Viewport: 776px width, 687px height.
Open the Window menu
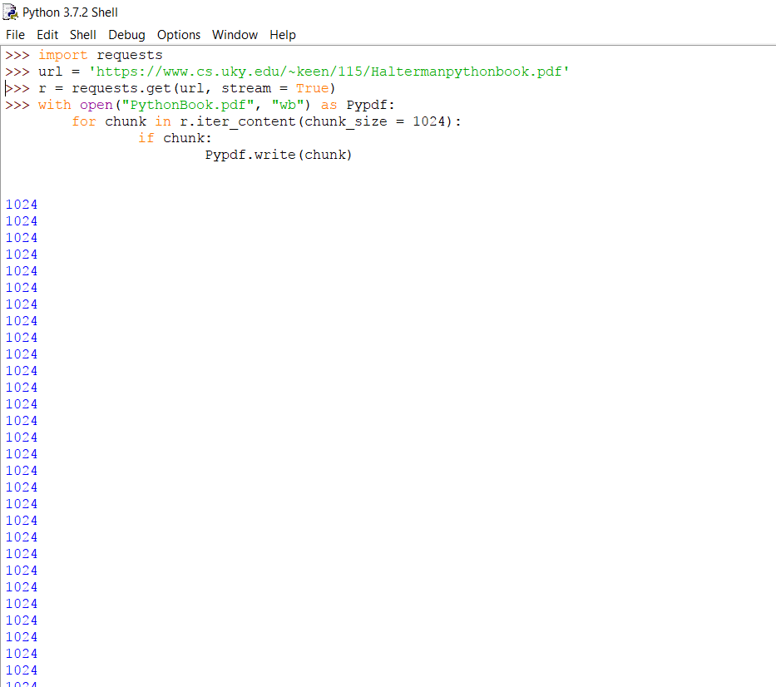(x=235, y=35)
